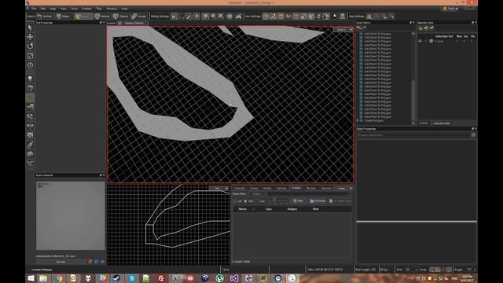Viewport: 503px width, 283px height.
Task: Select the Entity lightbulb tool
Action: click(x=30, y=79)
